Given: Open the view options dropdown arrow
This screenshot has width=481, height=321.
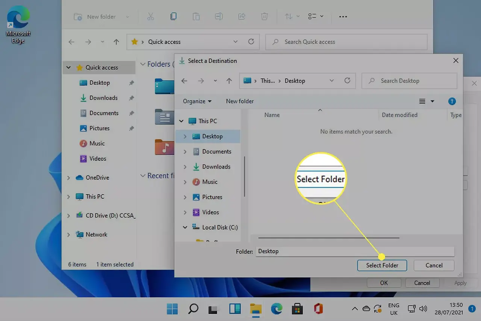Looking at the screenshot, I should (432, 101).
